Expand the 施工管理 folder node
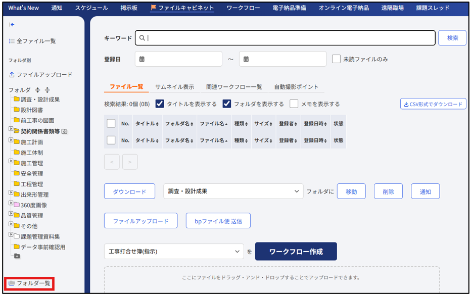The image size is (471, 295). tap(11, 161)
